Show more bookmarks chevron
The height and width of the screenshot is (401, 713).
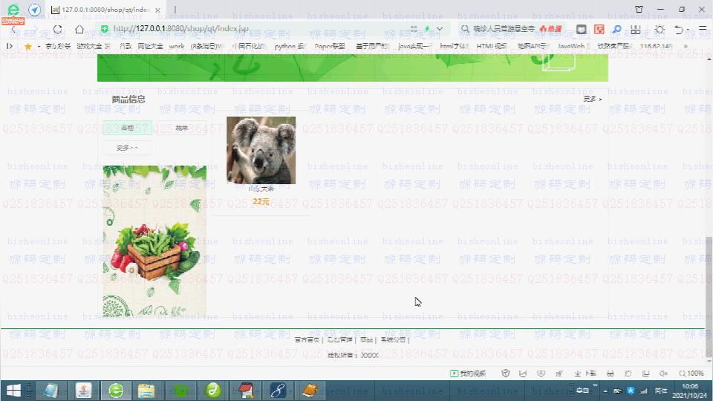click(686, 46)
